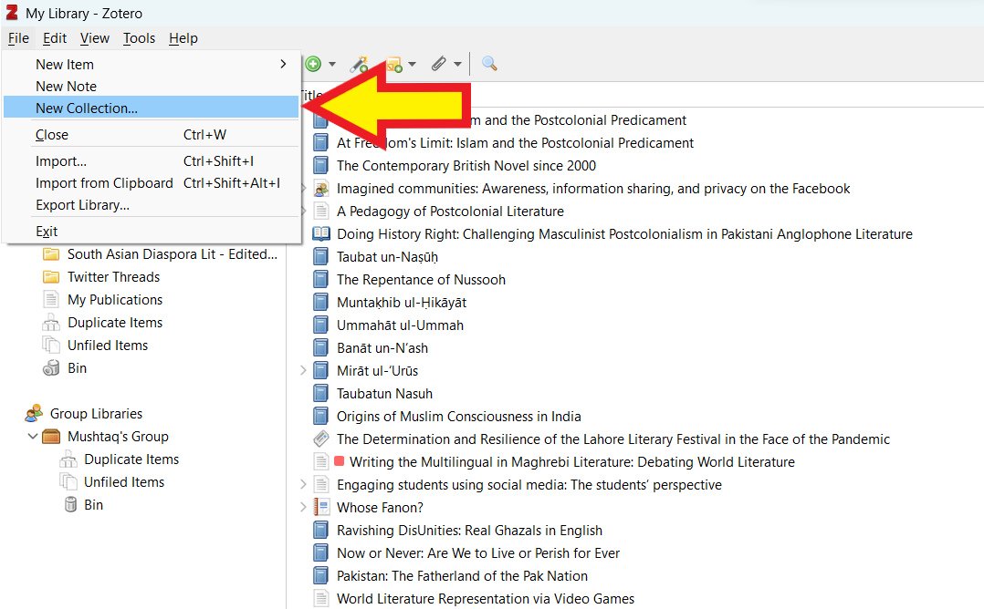984x609 pixels.
Task: Click the Duplicate Items icon in My Library
Action: (51, 323)
